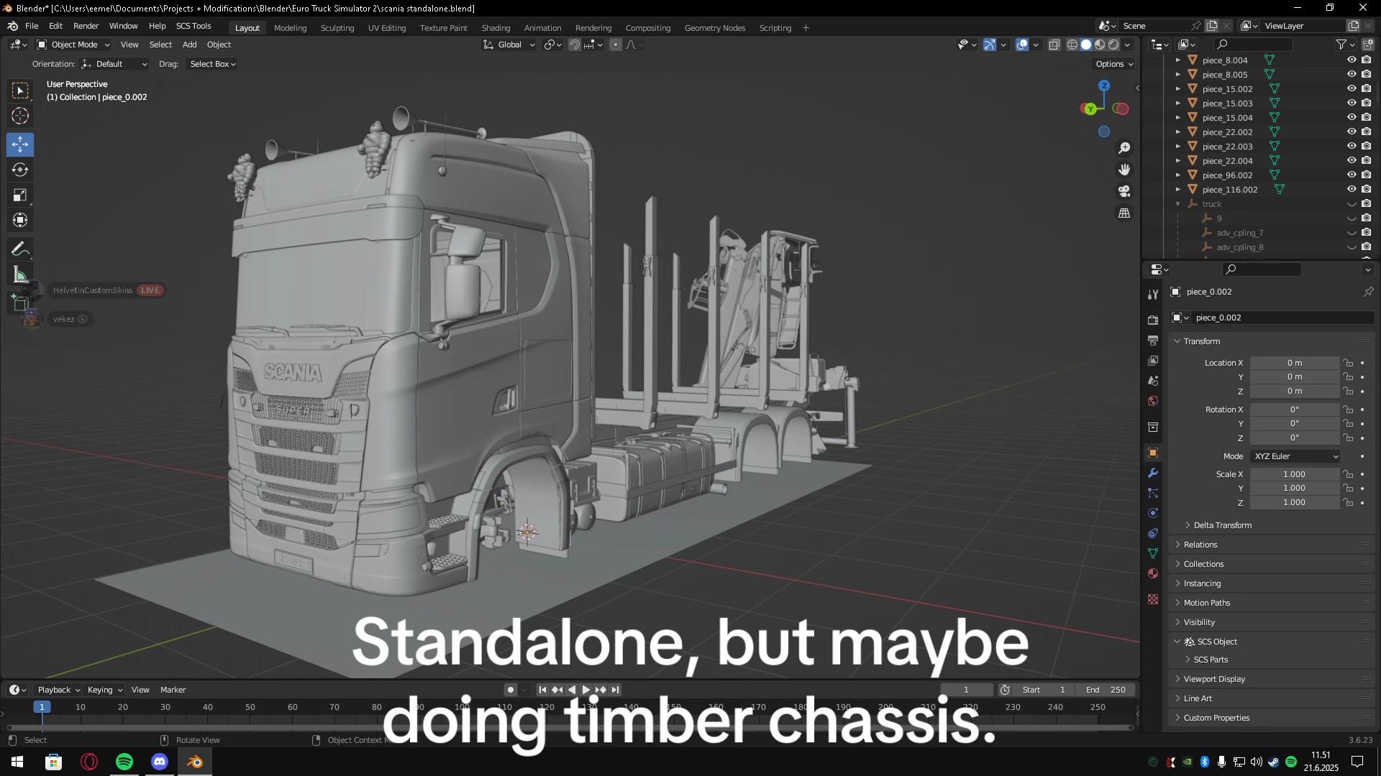Open the Texture properties tab
This screenshot has height=776, width=1381.
click(x=1153, y=599)
